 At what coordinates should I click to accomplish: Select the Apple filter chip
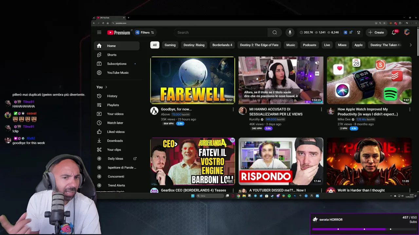tap(358, 45)
